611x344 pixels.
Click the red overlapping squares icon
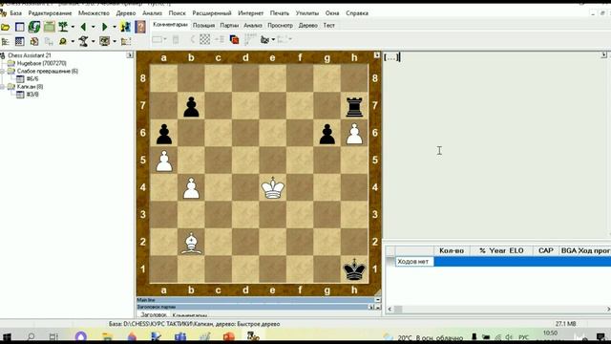[234, 39]
